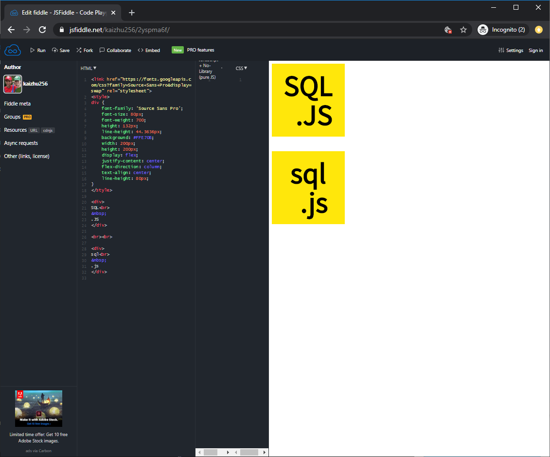Click the blocked cookies icon in address bar
550x457 pixels.
point(448,30)
